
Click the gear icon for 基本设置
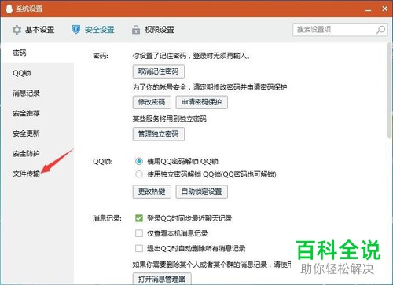[x=17, y=30]
